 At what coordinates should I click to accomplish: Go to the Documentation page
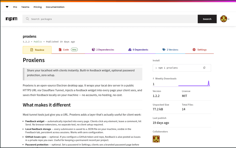point(55,7)
